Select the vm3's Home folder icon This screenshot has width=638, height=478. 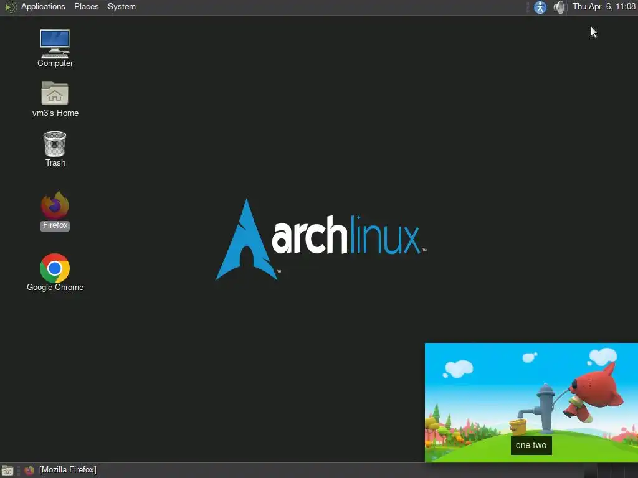click(55, 99)
